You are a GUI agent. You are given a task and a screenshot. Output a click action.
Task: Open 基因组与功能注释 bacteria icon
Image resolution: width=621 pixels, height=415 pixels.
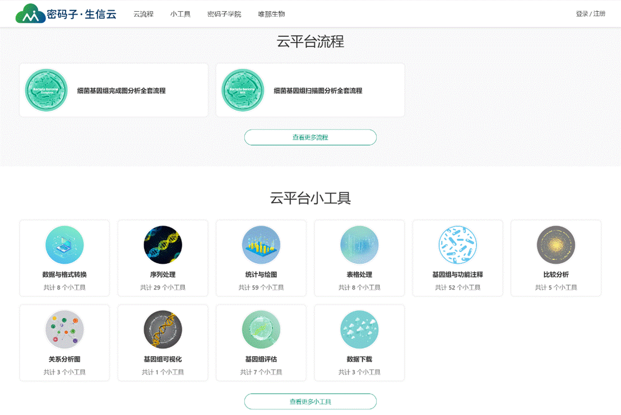pyautogui.click(x=458, y=245)
